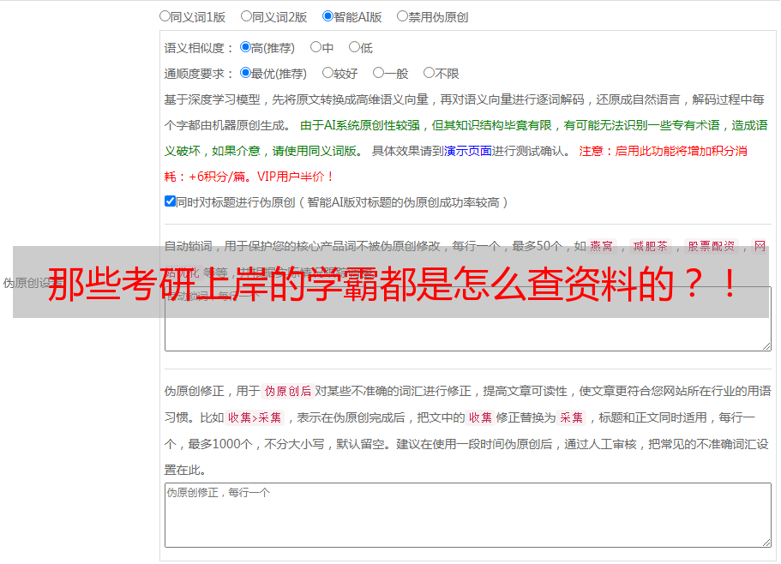Select 禁用伪原创 radio option

[x=402, y=16]
